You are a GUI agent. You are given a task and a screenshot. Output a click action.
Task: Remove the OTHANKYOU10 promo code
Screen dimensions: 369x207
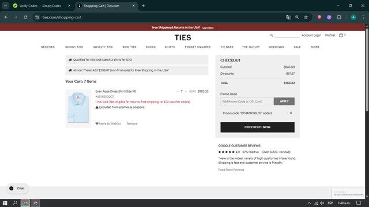coord(291,113)
